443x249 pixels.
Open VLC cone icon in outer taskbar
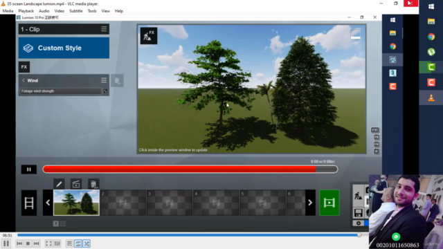click(431, 98)
